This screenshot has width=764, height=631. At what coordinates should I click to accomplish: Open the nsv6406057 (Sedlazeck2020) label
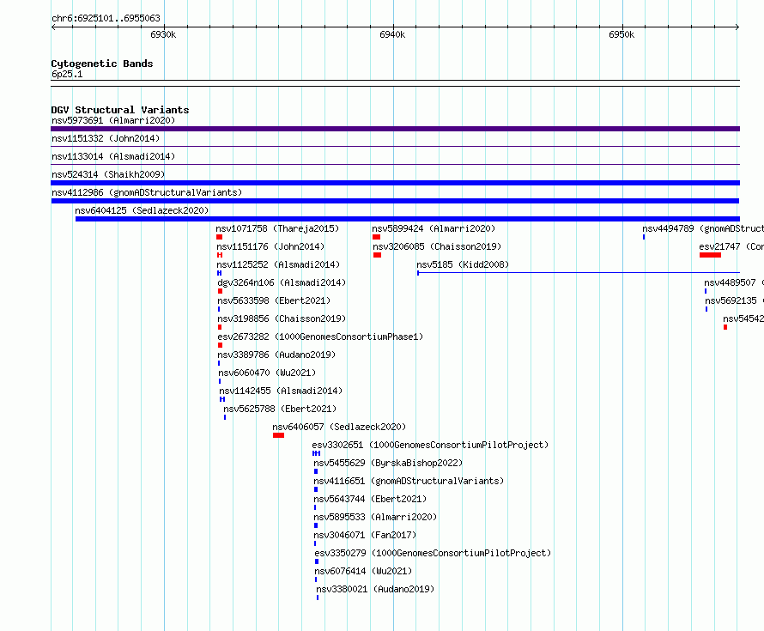339,427
